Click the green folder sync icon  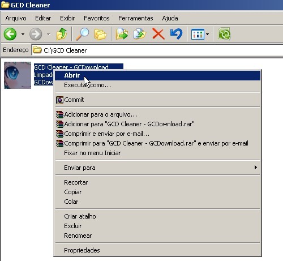(224, 34)
